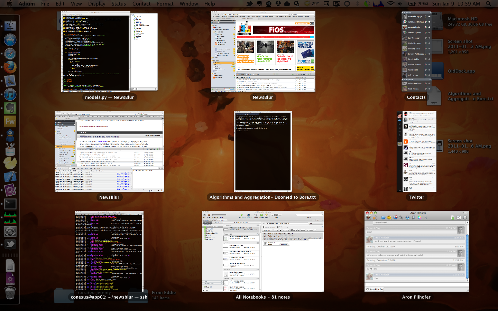
Task: Collapse the Storybird group in Contacts window
Action: (x=403, y=79)
